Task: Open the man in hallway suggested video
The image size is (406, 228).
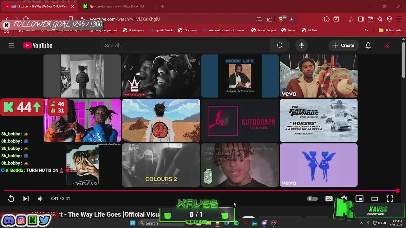Action: tap(82, 76)
